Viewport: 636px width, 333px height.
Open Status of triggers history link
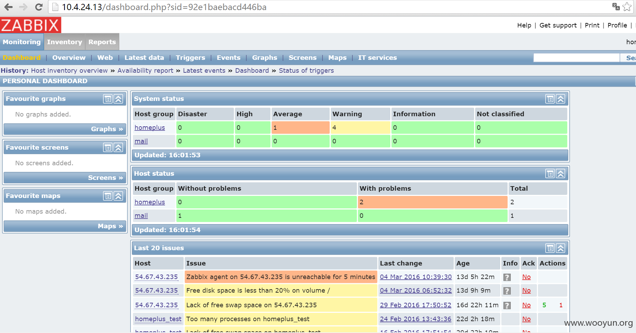click(x=306, y=71)
